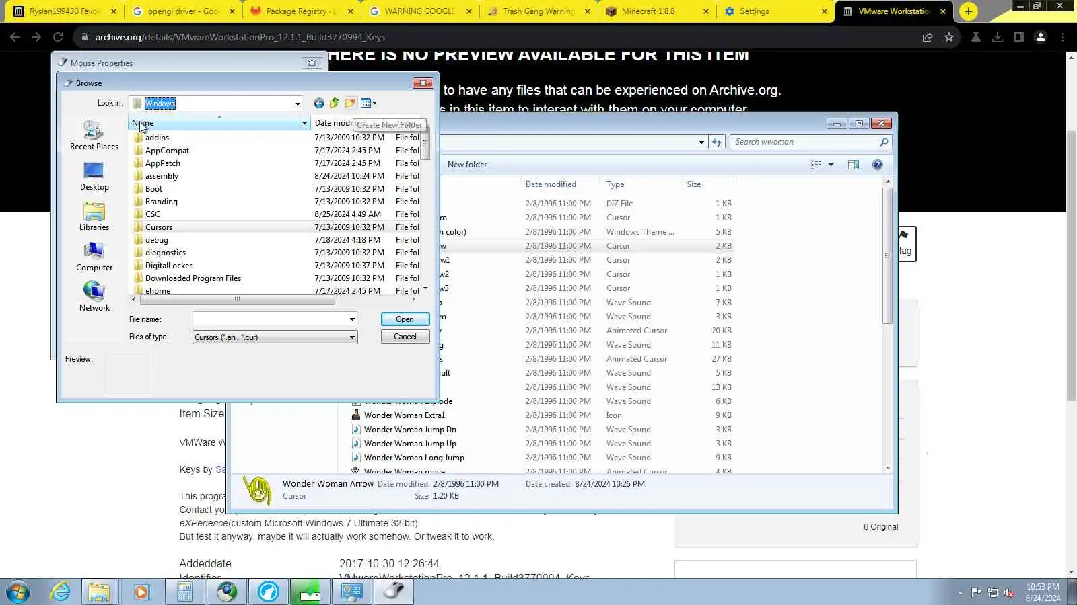Sort Explorer files by Type column
The width and height of the screenshot is (1077, 605).
[615, 184]
